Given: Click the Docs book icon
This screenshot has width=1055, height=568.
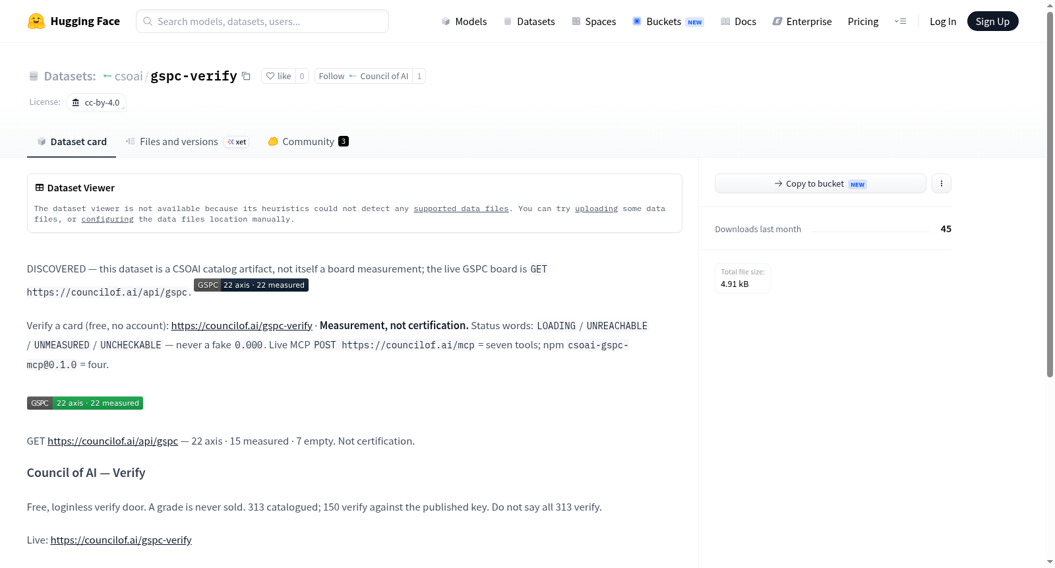Looking at the screenshot, I should pos(725,22).
